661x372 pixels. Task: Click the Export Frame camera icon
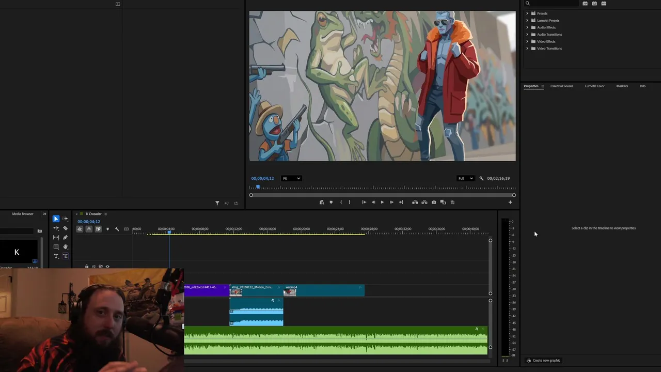pos(434,202)
